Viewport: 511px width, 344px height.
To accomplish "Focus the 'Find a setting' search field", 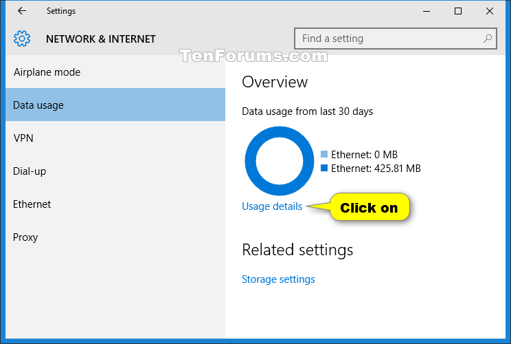I will tap(388, 39).
